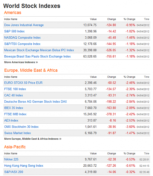Image resolution: width=153 pixels, height=176 pixels.
Task: Click Time header in Asia-Pacific table
Action: point(147,153)
